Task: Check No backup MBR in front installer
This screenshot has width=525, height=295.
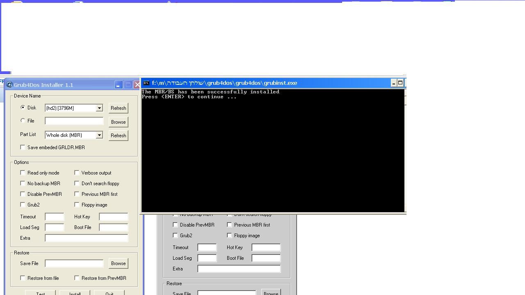Action: [23, 183]
